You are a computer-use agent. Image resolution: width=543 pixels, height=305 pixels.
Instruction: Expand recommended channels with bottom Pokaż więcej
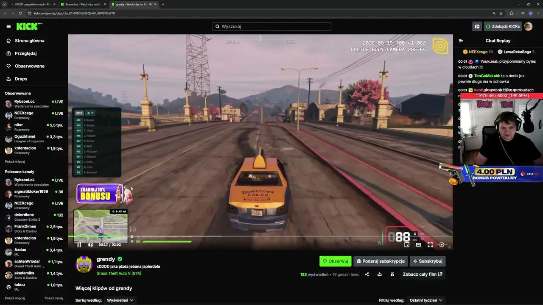[x=15, y=298]
